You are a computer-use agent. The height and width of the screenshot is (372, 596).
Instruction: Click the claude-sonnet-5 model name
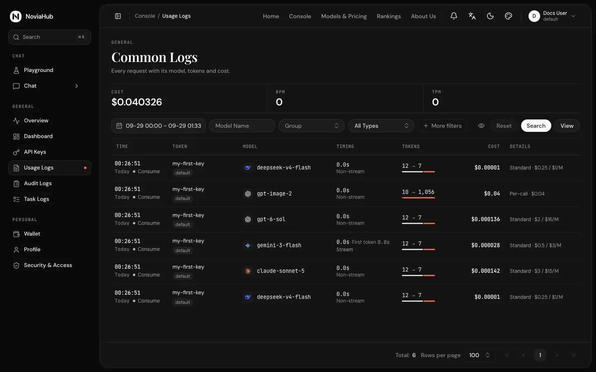pyautogui.click(x=281, y=271)
